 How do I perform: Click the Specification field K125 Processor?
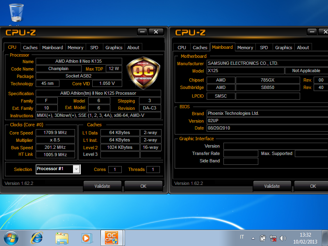pyautogui.click(x=98, y=93)
